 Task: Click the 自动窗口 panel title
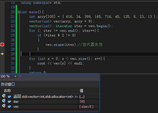click(x=8, y=84)
